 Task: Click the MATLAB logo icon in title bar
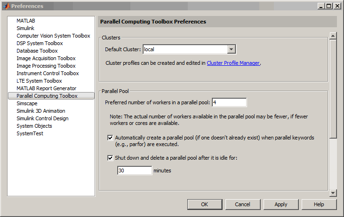tap(7, 6)
